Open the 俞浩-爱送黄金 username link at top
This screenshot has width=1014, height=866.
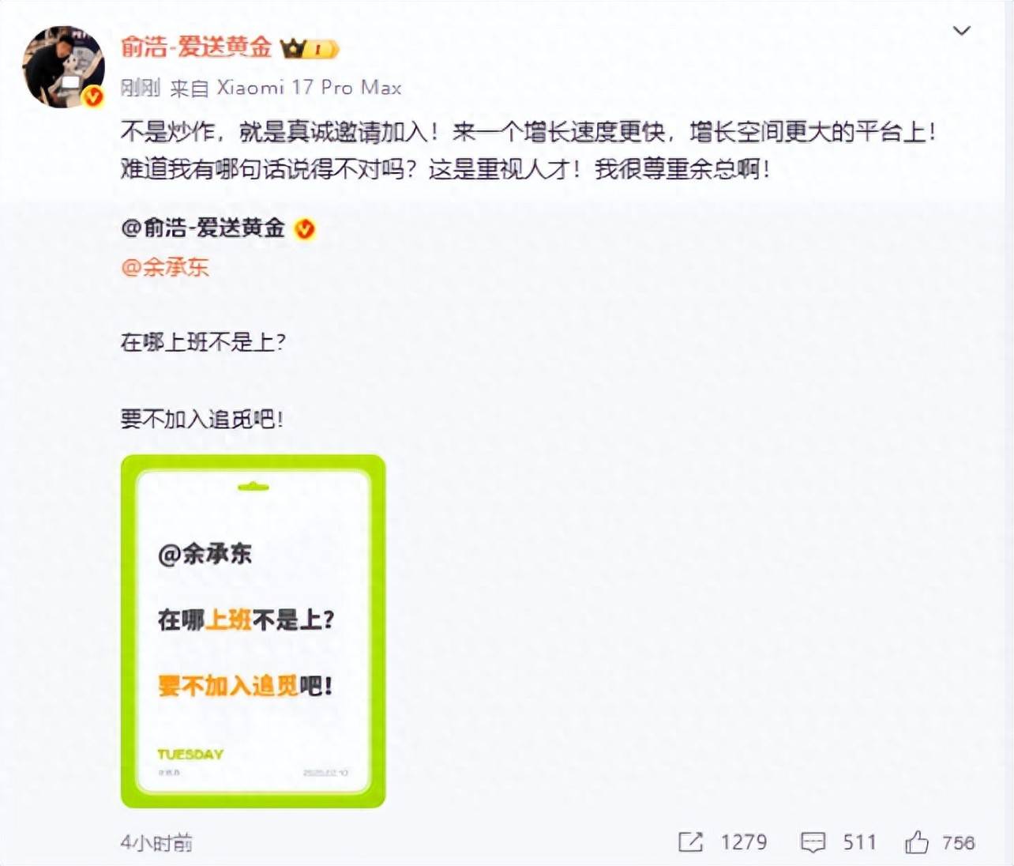tap(196, 47)
